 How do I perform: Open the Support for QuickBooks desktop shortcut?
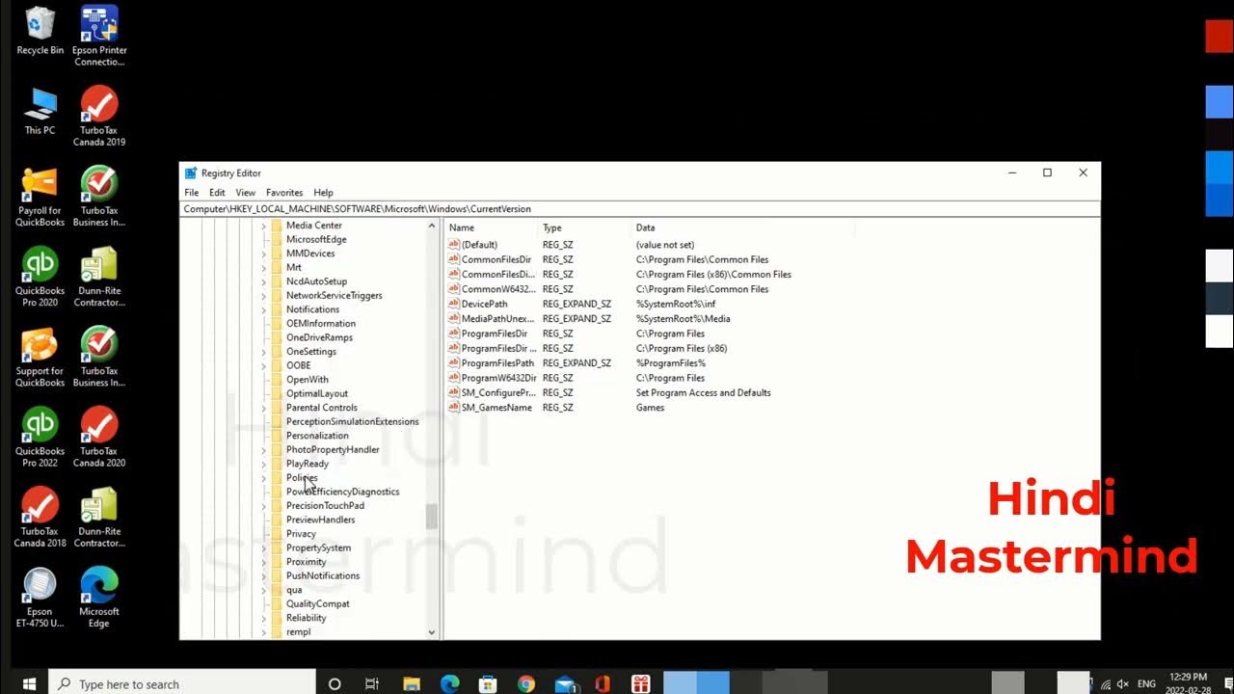click(x=40, y=357)
